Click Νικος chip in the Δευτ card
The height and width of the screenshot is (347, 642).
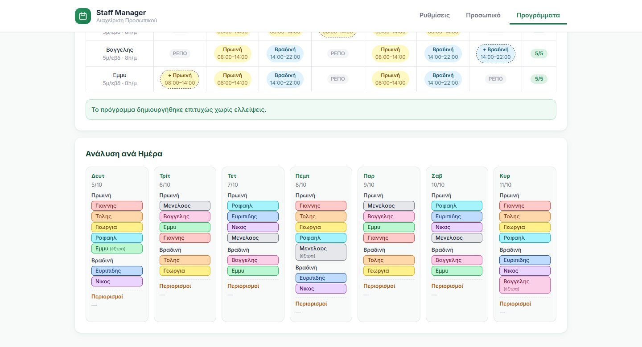click(x=117, y=282)
